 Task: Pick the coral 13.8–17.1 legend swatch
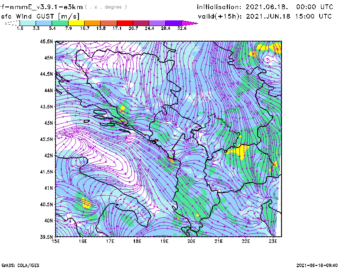coord(109,23)
